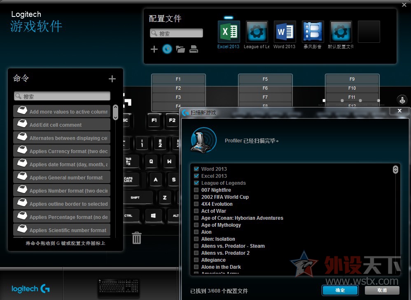Check the Alien: Isolation checkbox

click(x=196, y=239)
